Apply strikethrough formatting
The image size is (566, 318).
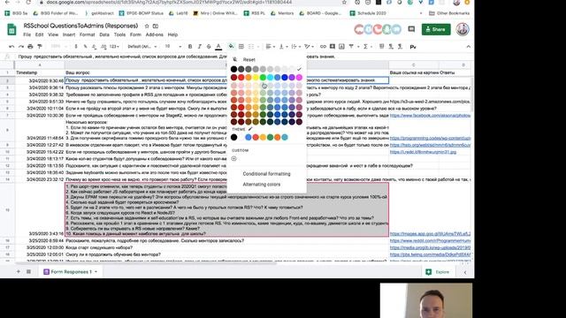[x=209, y=47]
